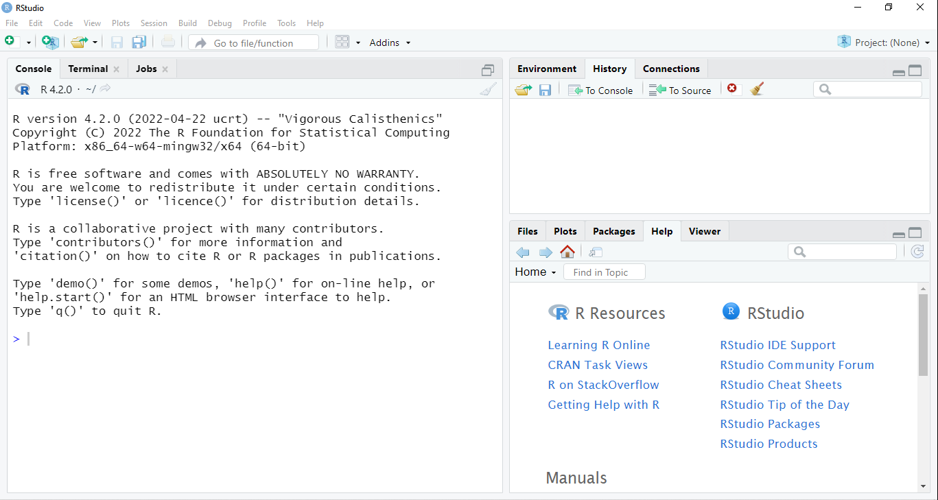Load history from file icon

coord(524,90)
